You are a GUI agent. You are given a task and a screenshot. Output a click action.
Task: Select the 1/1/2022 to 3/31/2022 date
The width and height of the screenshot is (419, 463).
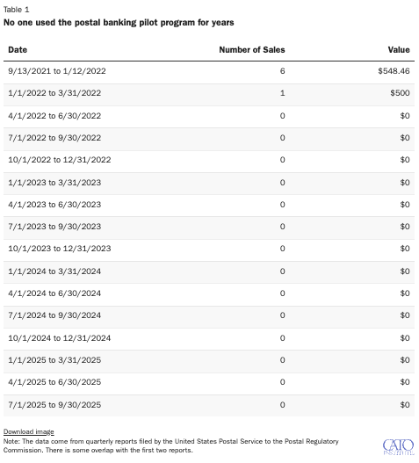[54, 93]
